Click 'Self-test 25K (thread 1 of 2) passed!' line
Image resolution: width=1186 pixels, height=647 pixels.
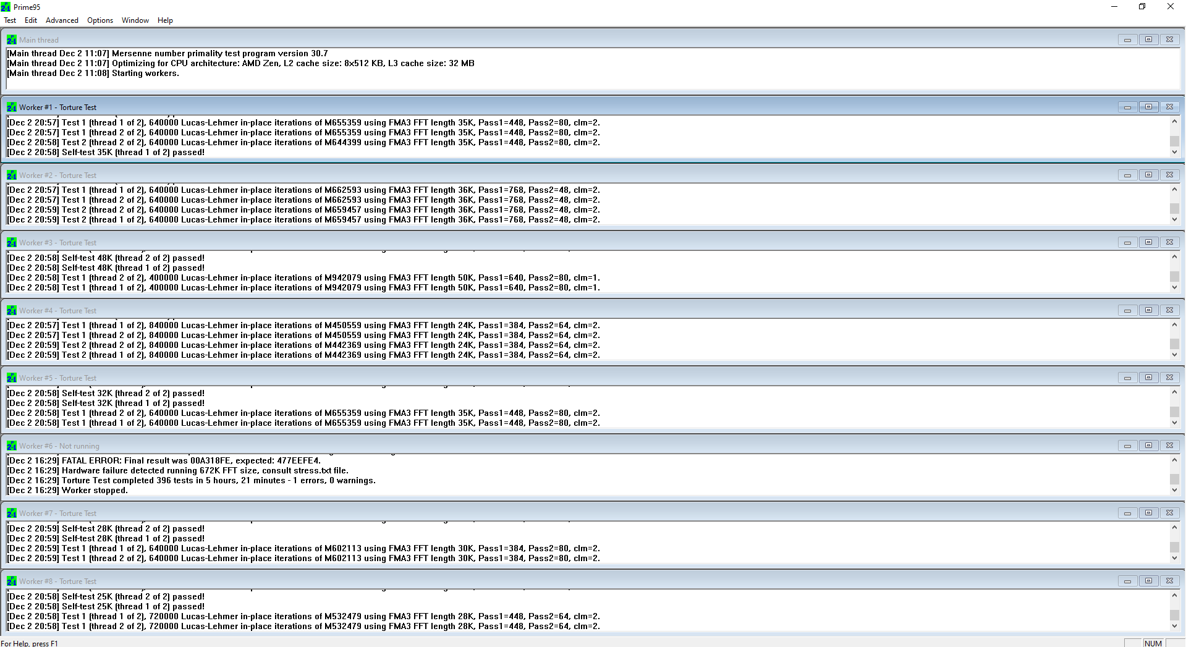(106, 607)
